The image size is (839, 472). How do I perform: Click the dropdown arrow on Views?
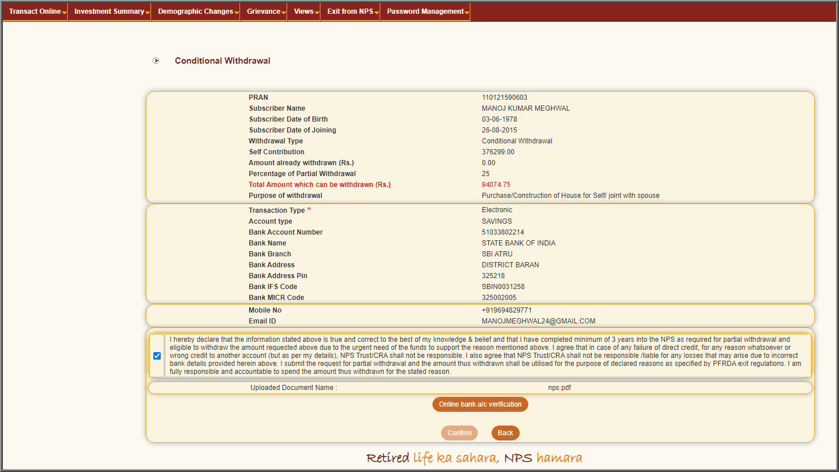coord(316,11)
